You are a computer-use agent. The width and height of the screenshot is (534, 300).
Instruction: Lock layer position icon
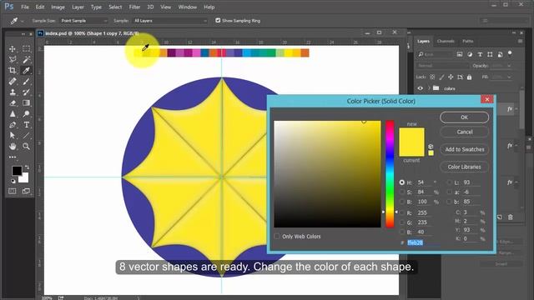pos(451,77)
